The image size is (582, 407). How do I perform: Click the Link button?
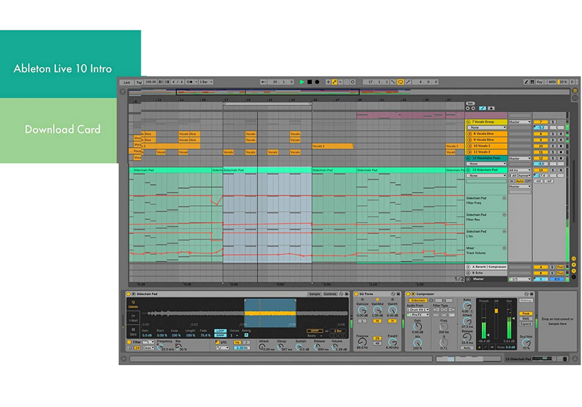(127, 82)
